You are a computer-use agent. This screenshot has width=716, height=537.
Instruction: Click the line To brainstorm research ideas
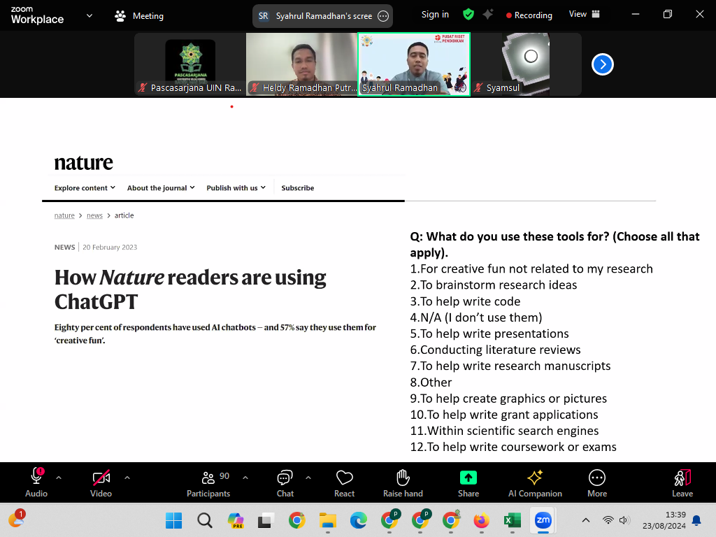tap(494, 285)
